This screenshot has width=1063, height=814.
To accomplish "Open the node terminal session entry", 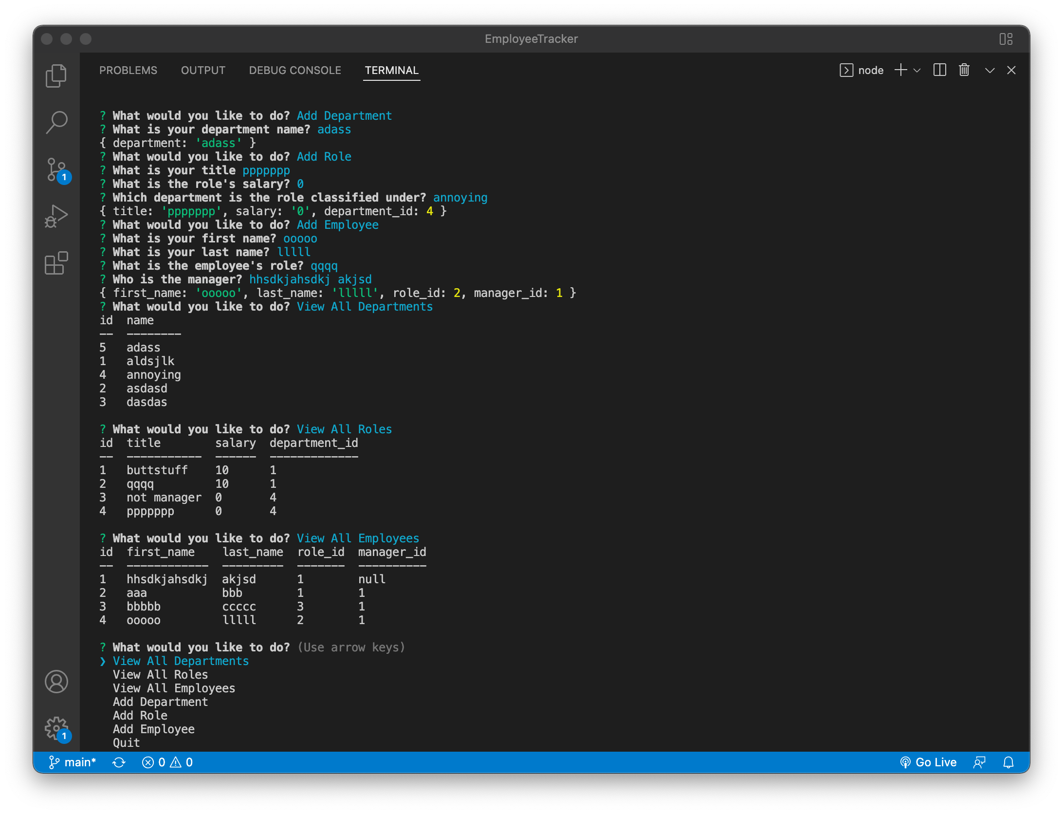I will coord(862,70).
